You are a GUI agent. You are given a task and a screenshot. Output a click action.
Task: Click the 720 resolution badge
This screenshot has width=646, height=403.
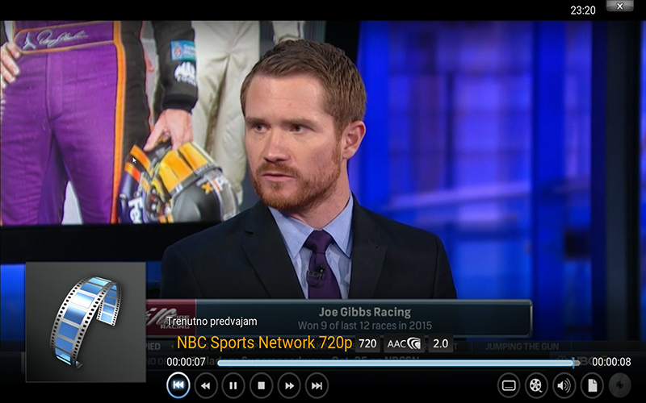(x=367, y=344)
